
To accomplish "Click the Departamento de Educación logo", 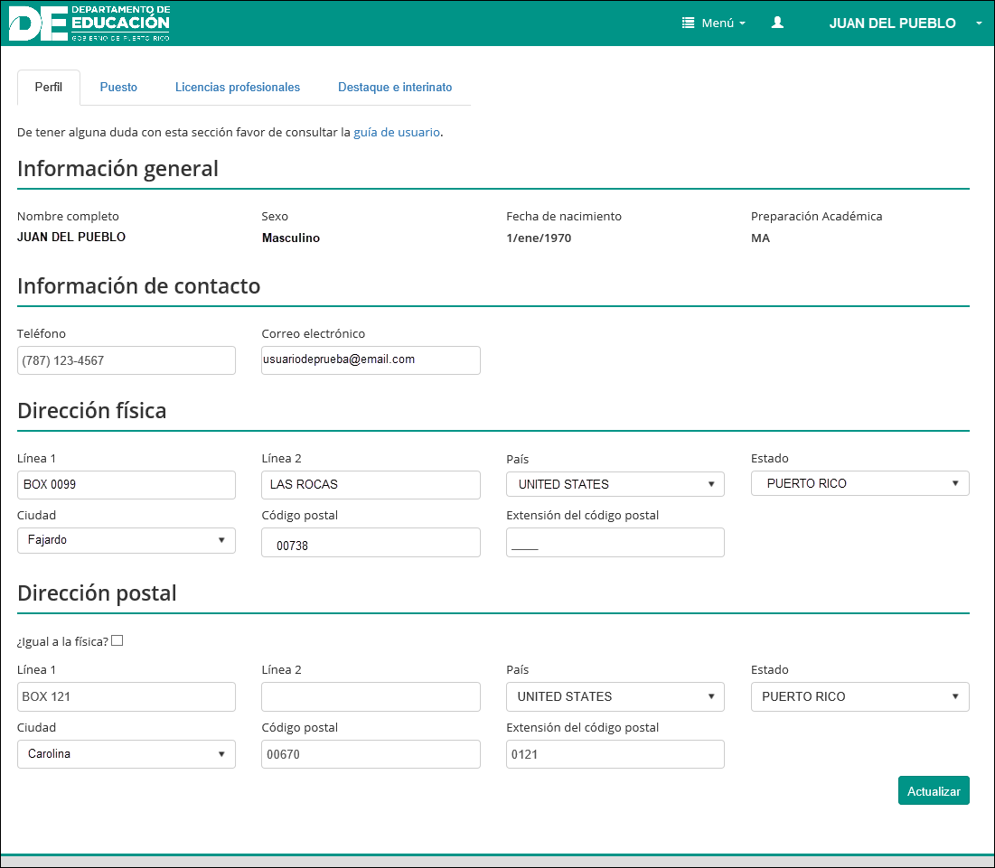I will (x=89, y=23).
